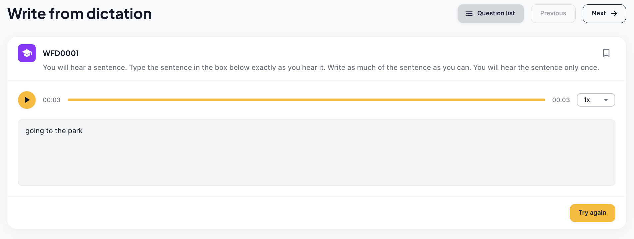The width and height of the screenshot is (634, 239).
Task: Select the WFD0001 question title
Action: click(61, 53)
